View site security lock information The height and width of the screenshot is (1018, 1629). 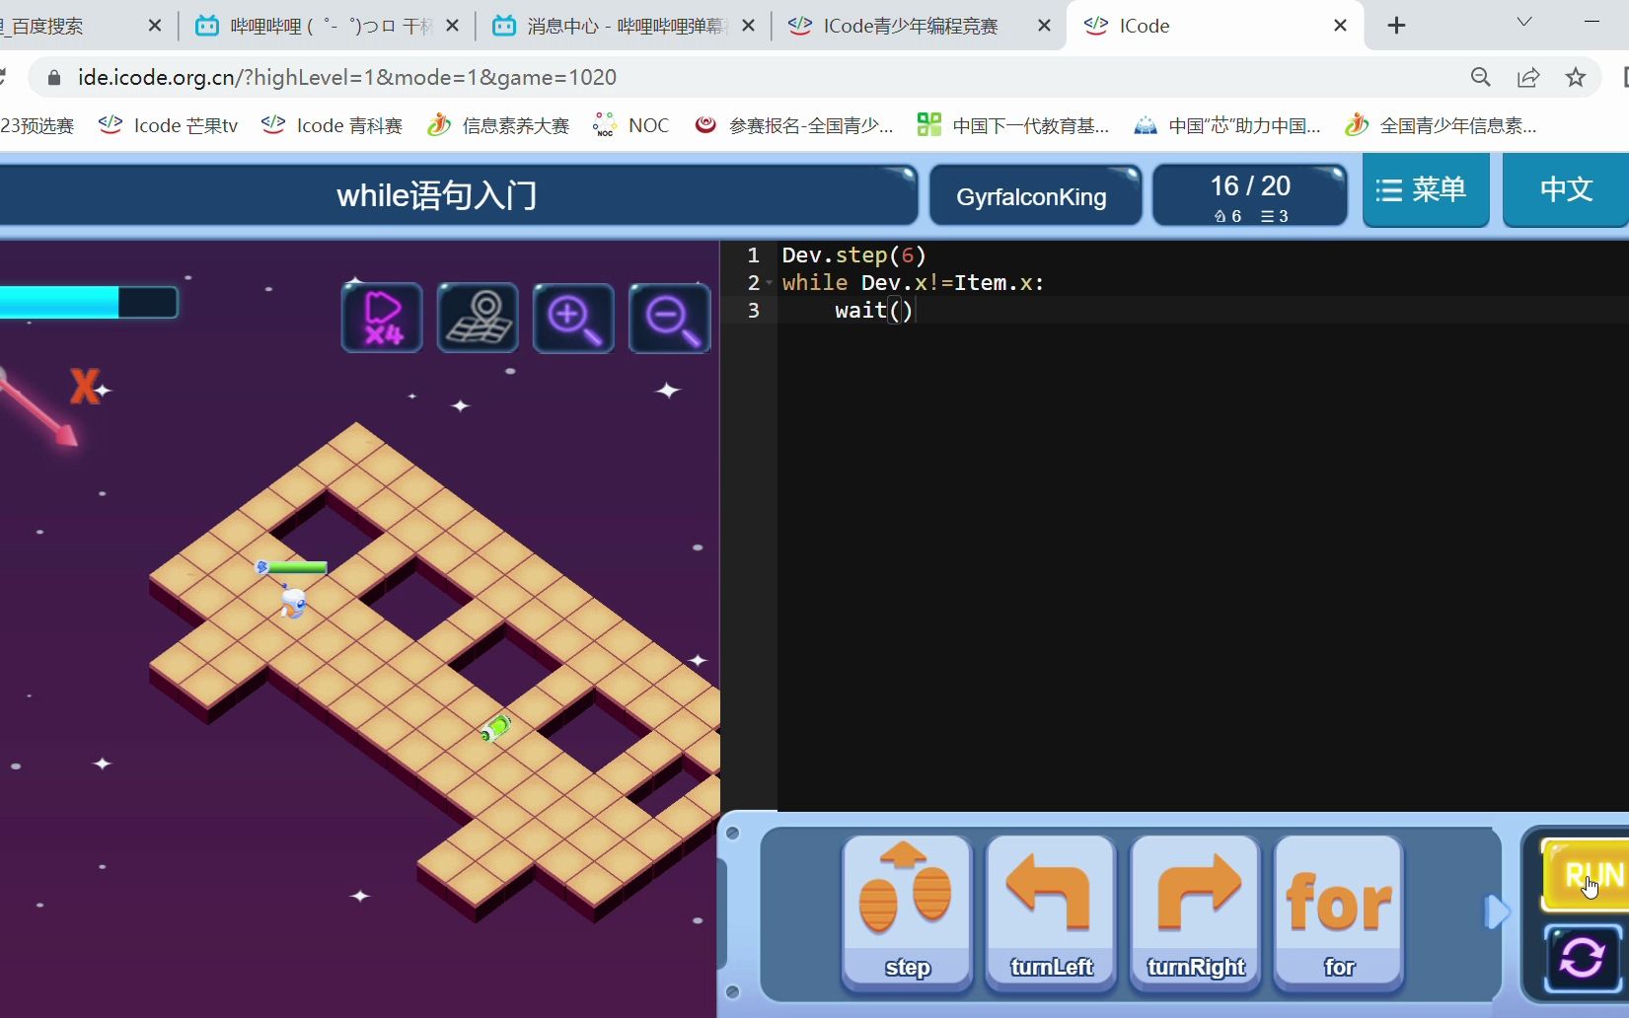(54, 77)
